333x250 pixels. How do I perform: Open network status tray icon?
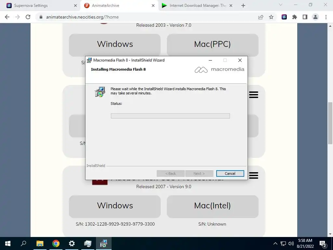click(x=283, y=243)
